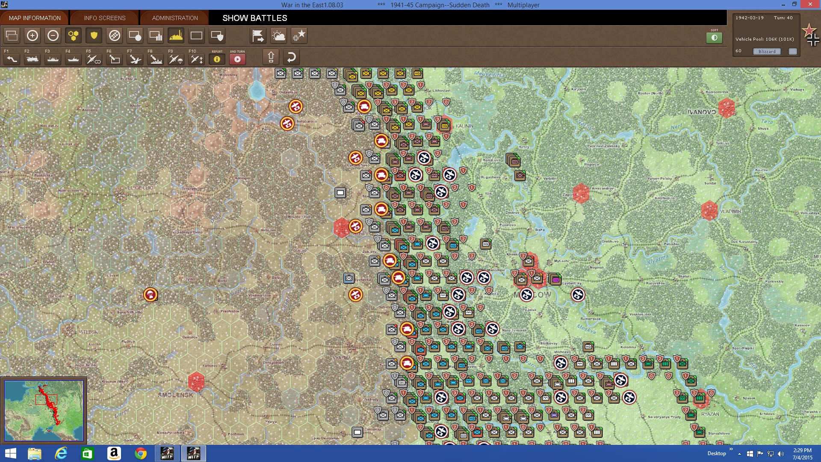The image size is (821, 462).
Task: Click the cross and star battle sites icon
Action: [x=299, y=36]
